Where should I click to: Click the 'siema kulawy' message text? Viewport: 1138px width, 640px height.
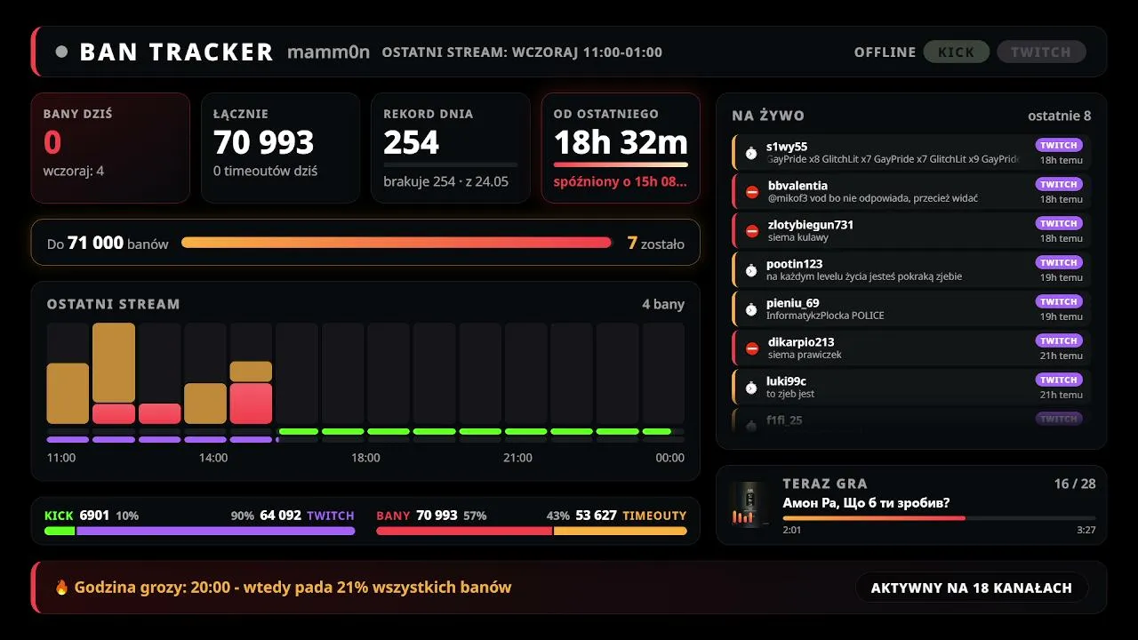point(798,237)
